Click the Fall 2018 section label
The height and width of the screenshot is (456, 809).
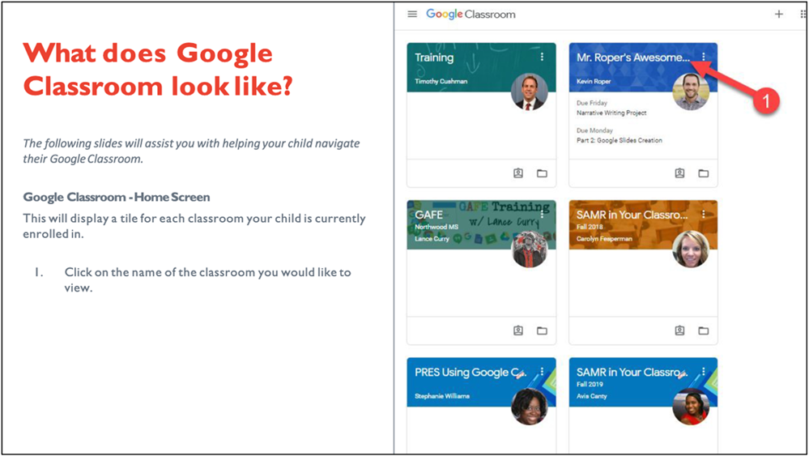point(590,227)
